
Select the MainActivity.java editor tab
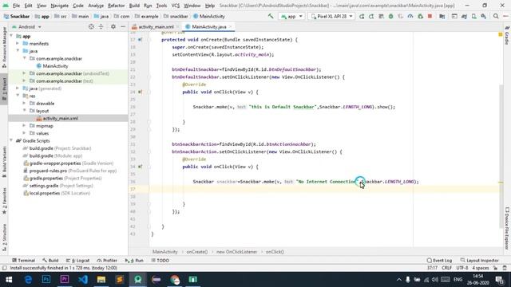pos(209,26)
